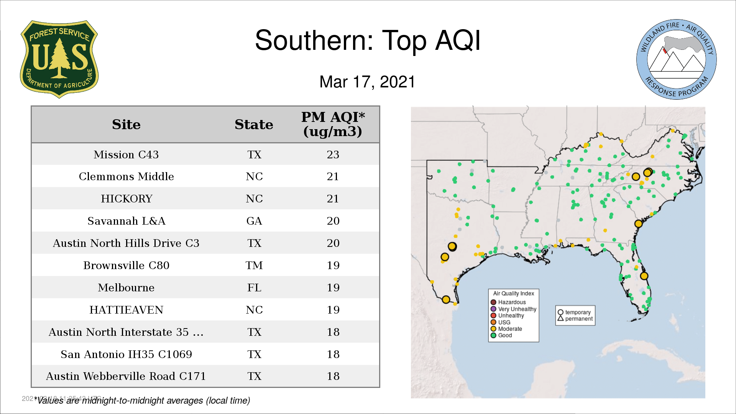Click the date 'Mar 17, 2021'

[x=367, y=82]
